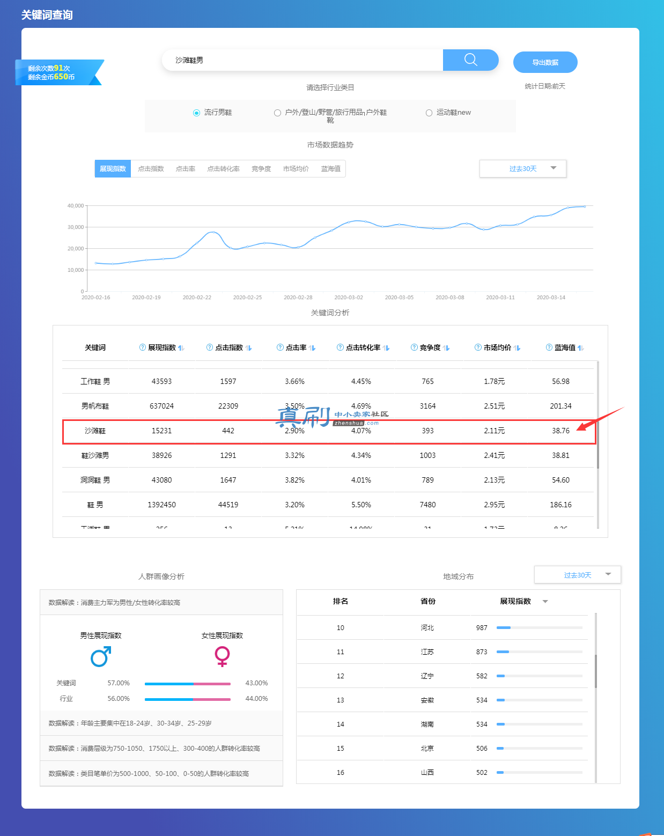Click 导出数据 export button
664x836 pixels.
click(545, 62)
